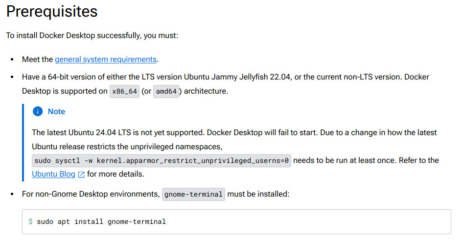This screenshot has height=240, width=463.
Task: Click the Prerequisites heading
Action: pyautogui.click(x=52, y=11)
